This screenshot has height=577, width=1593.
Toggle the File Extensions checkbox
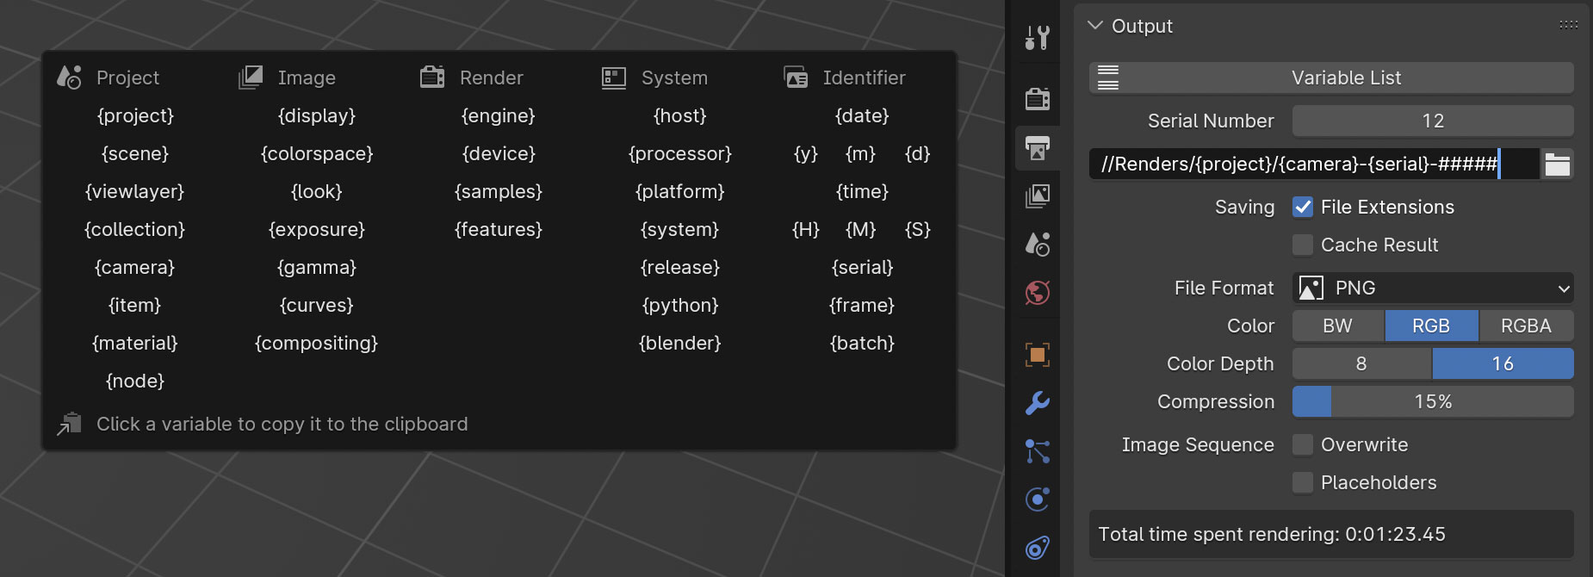coord(1303,207)
